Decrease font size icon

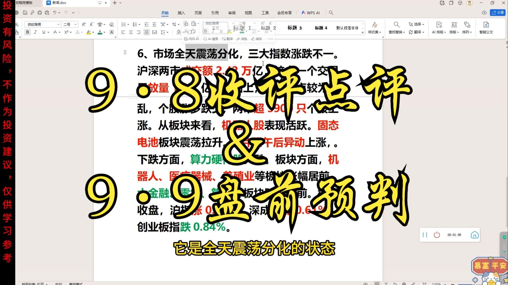point(91,24)
